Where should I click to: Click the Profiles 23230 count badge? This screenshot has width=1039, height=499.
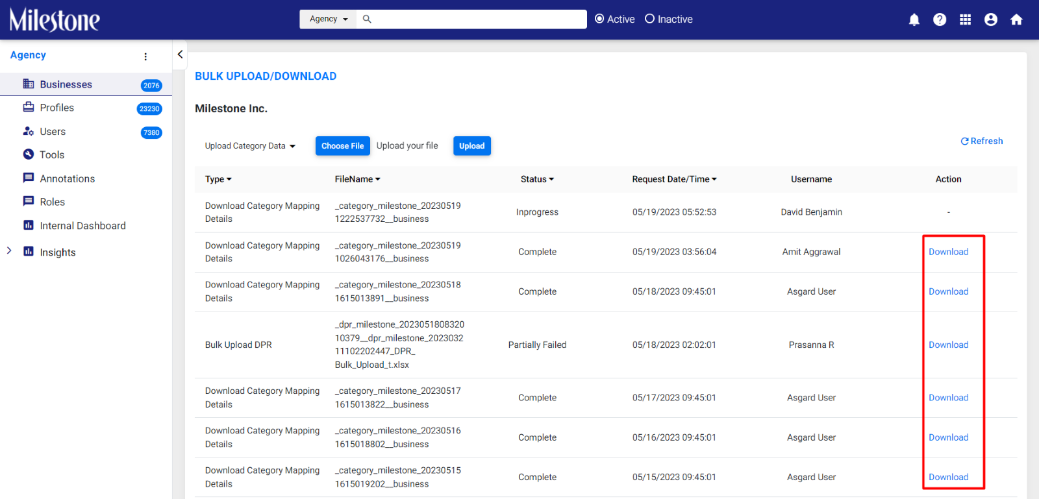[x=149, y=108]
